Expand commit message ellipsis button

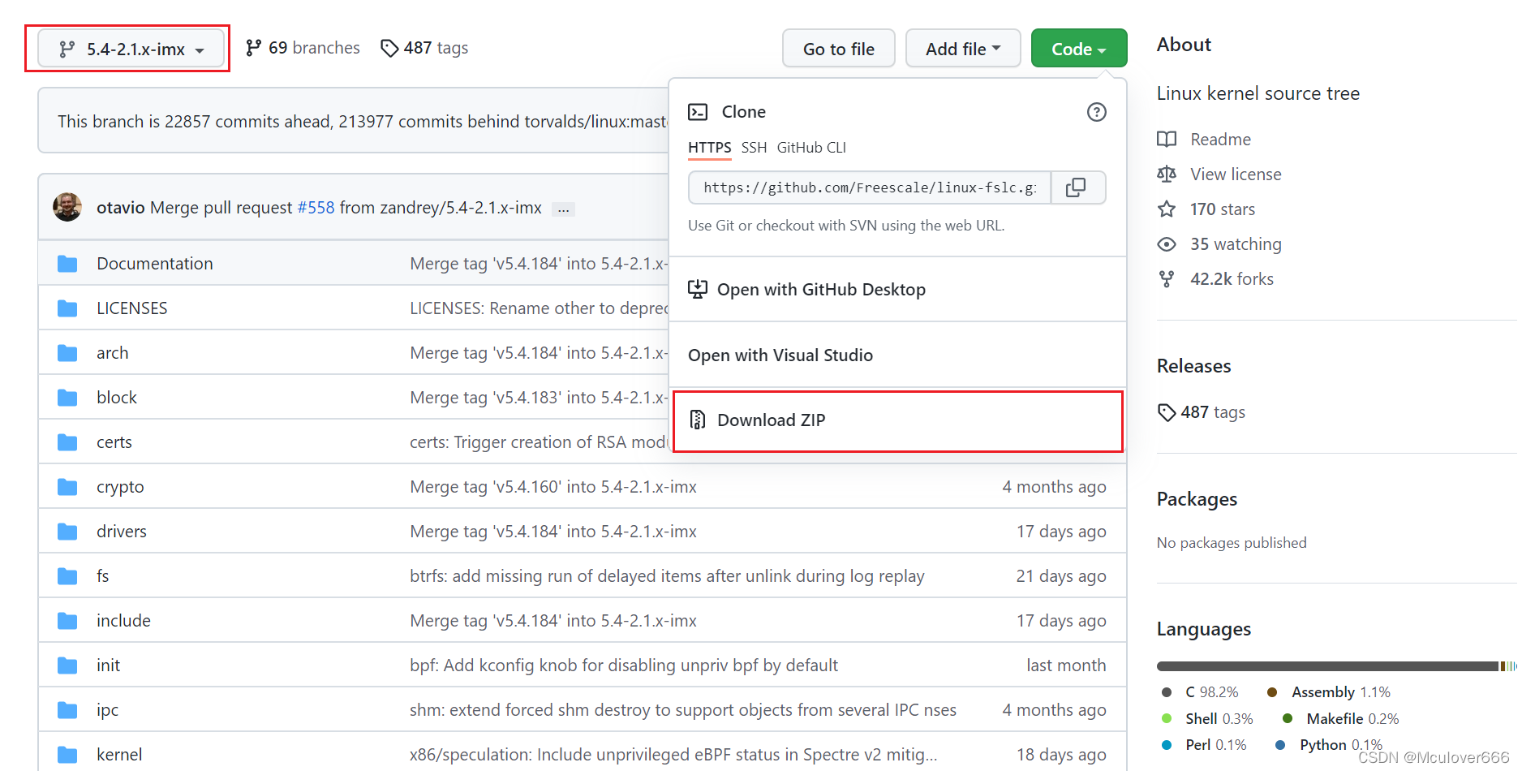[x=563, y=209]
